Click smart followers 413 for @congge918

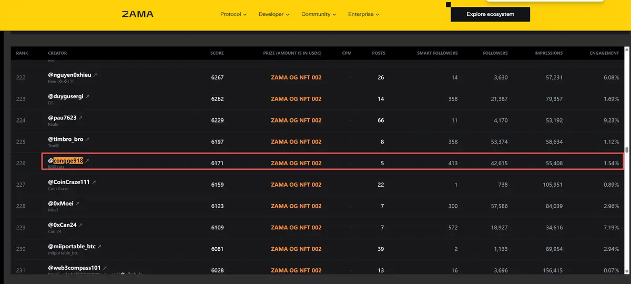pyautogui.click(x=452, y=163)
